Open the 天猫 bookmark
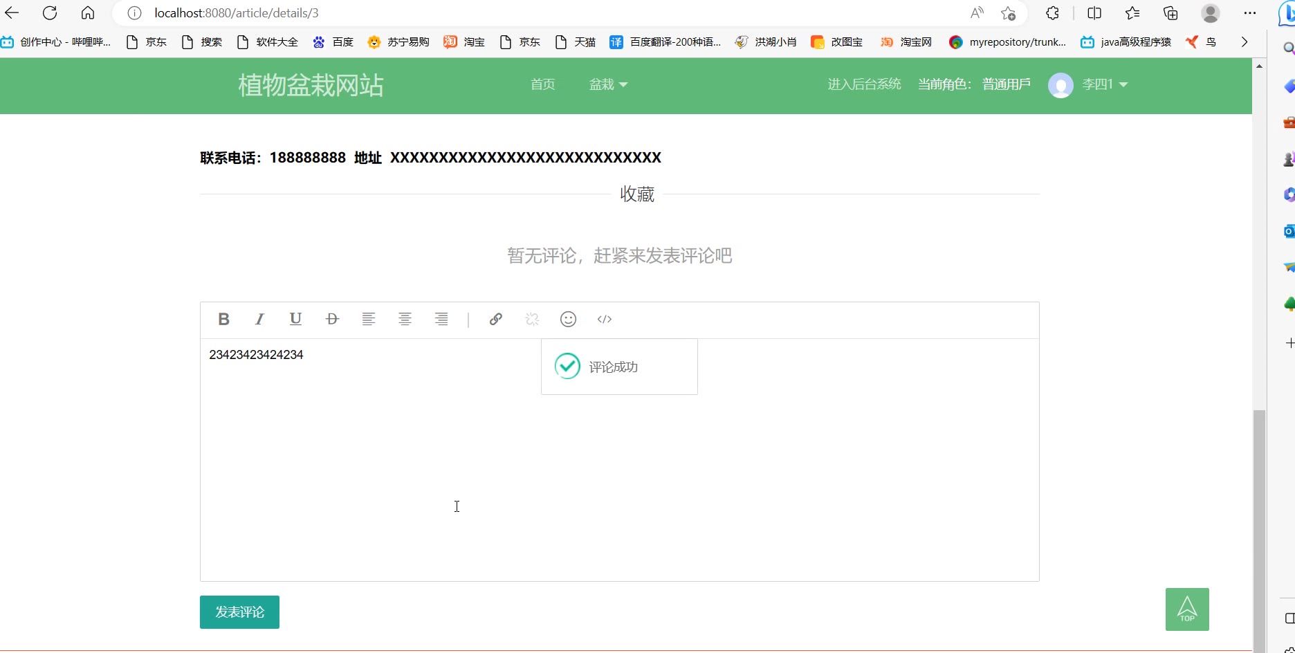This screenshot has height=653, width=1295. (576, 42)
